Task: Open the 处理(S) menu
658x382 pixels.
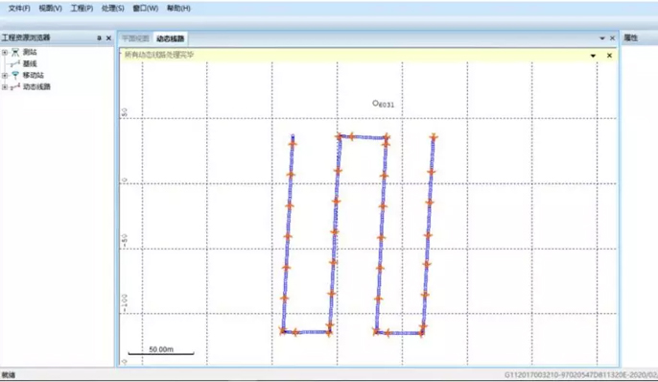Action: (112, 8)
